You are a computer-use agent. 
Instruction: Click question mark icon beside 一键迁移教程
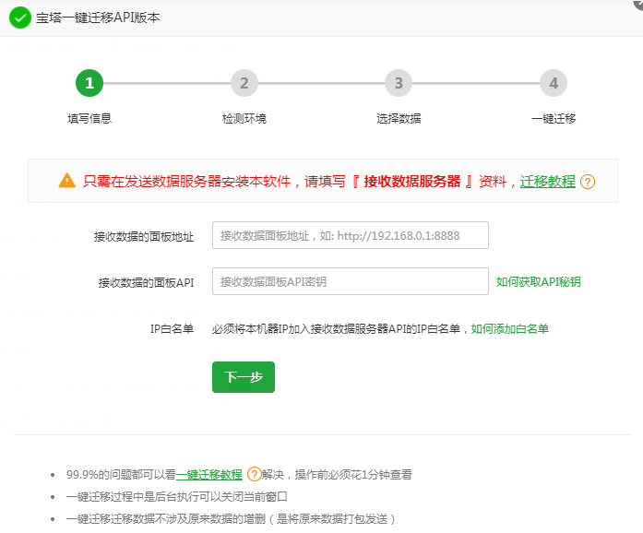click(254, 475)
